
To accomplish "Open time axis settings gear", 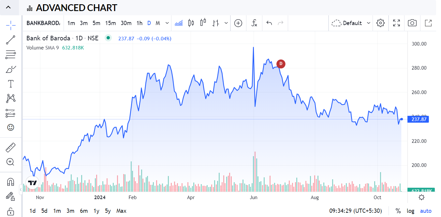I will (x=421, y=197).
